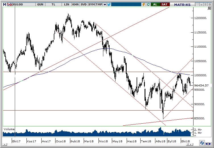Click the 110000 price axis label

200,47
